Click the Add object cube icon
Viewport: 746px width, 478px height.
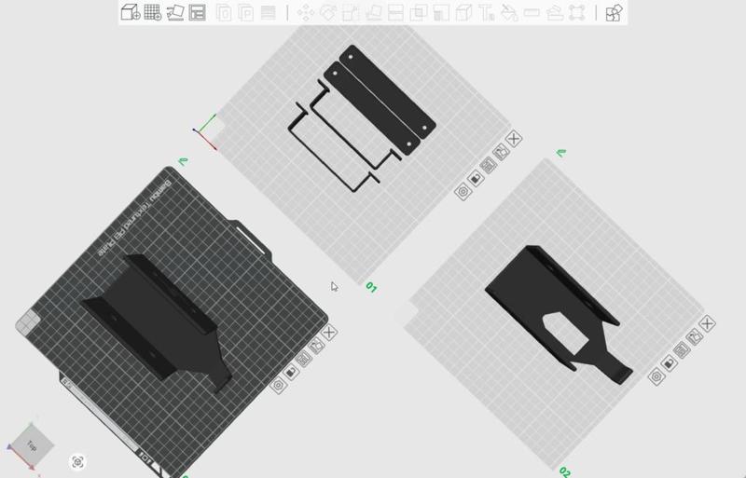click(x=130, y=12)
